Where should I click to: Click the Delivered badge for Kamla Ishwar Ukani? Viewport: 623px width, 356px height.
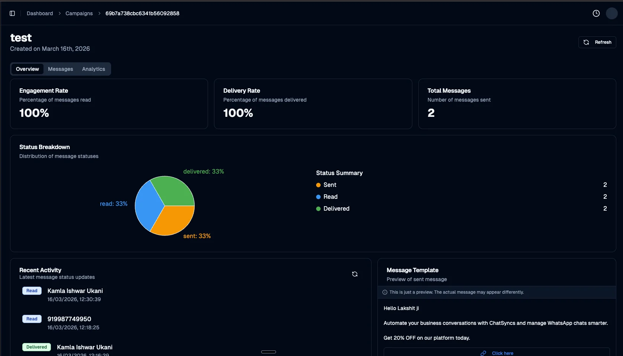[x=36, y=347]
